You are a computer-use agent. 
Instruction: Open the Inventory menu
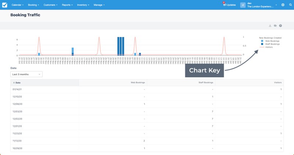(83, 5)
